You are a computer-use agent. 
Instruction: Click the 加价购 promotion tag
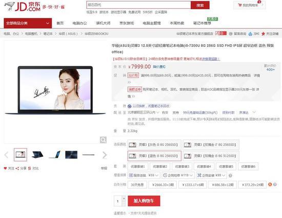(x=133, y=75)
